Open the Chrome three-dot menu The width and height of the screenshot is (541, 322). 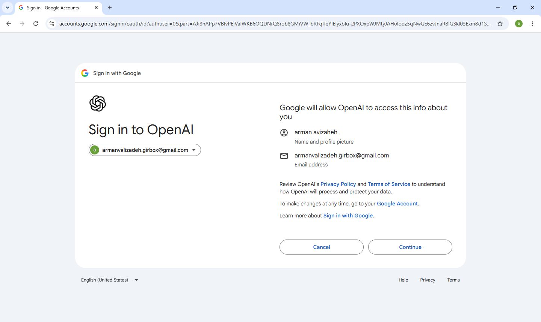(532, 24)
